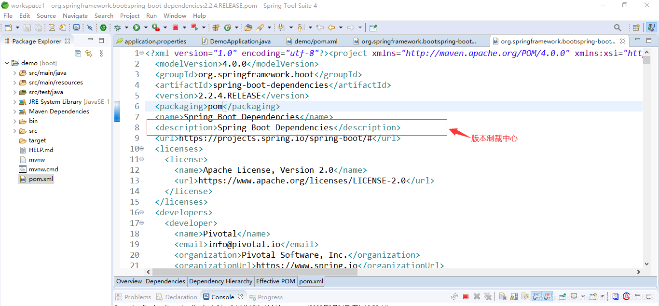659x306 pixels.
Task: Collapse the demo project node
Action: [7, 63]
